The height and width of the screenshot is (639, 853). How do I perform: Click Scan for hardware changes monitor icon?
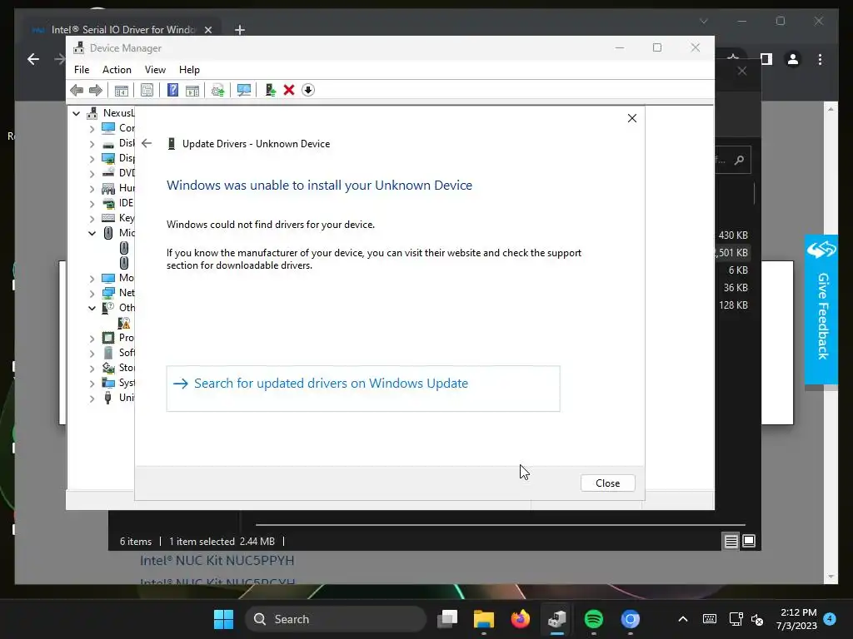[244, 90]
